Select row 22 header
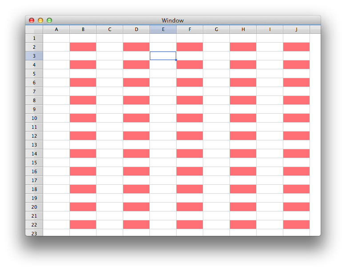Viewport: 346px width, 271px height. [x=34, y=225]
